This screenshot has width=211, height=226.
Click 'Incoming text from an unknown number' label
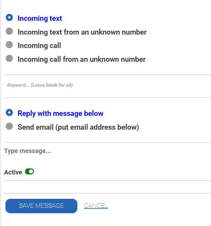(82, 32)
